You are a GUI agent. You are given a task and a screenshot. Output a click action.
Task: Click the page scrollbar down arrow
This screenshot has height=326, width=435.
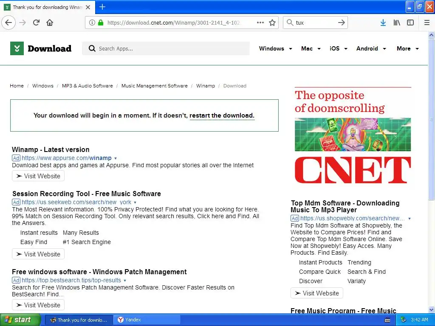coord(432,309)
